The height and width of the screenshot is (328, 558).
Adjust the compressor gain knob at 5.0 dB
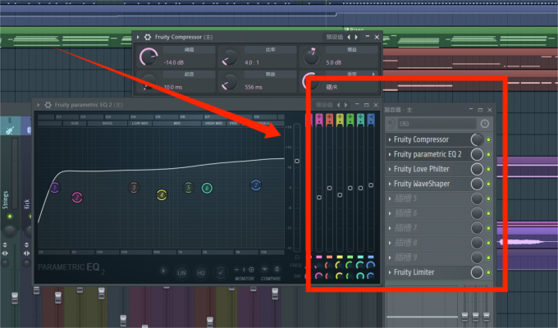(311, 57)
